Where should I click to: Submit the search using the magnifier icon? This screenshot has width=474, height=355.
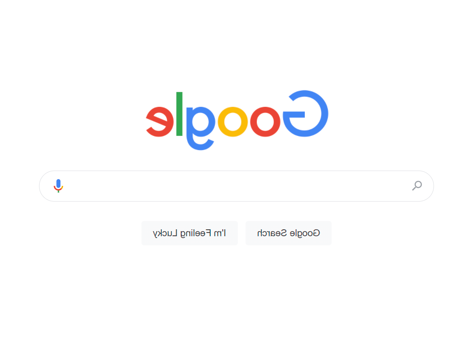(x=417, y=186)
